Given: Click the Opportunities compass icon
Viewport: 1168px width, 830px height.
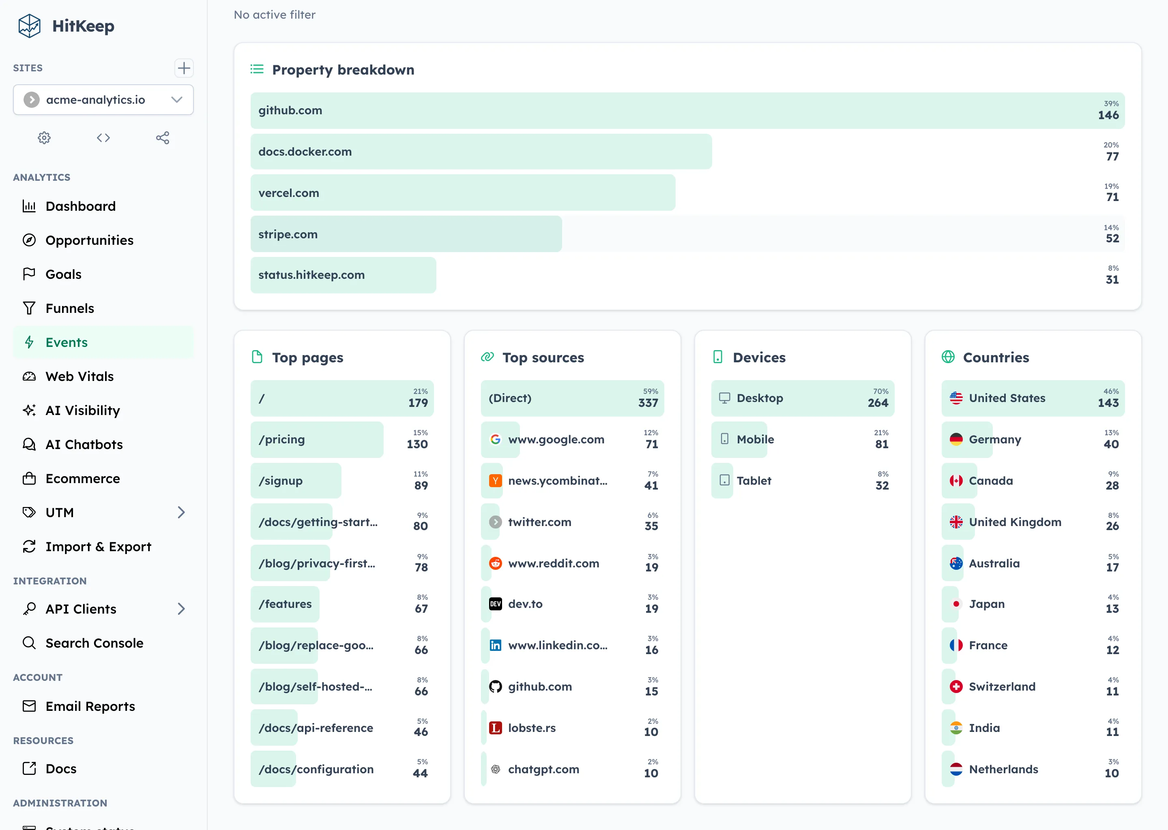Looking at the screenshot, I should coord(29,240).
